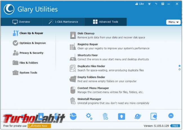183x130 pixels.
Task: Open the Privacy & Security category
Action: [x=28, y=53]
